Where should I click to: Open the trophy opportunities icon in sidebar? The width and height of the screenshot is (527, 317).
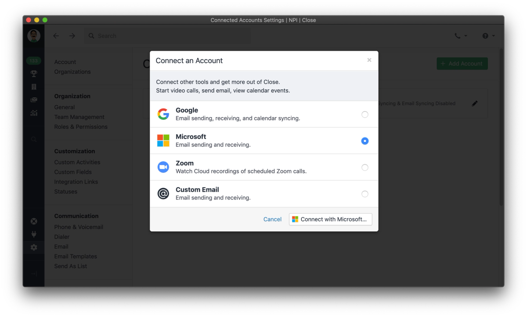click(34, 74)
